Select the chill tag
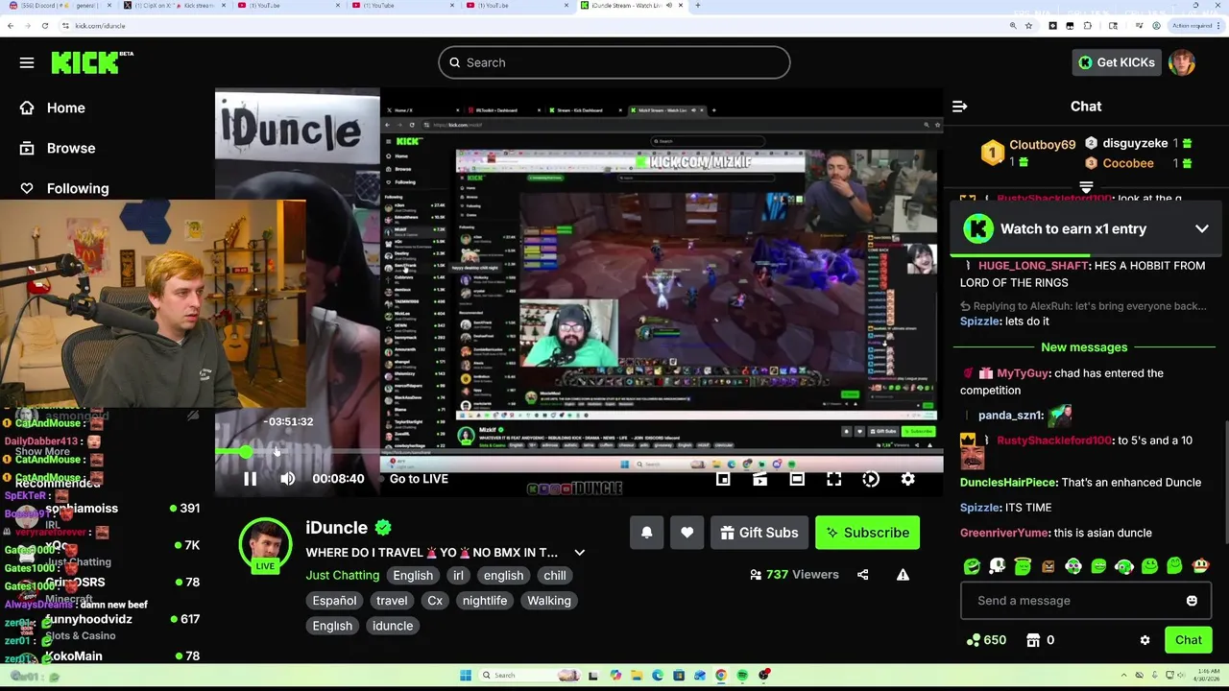 coord(555,575)
